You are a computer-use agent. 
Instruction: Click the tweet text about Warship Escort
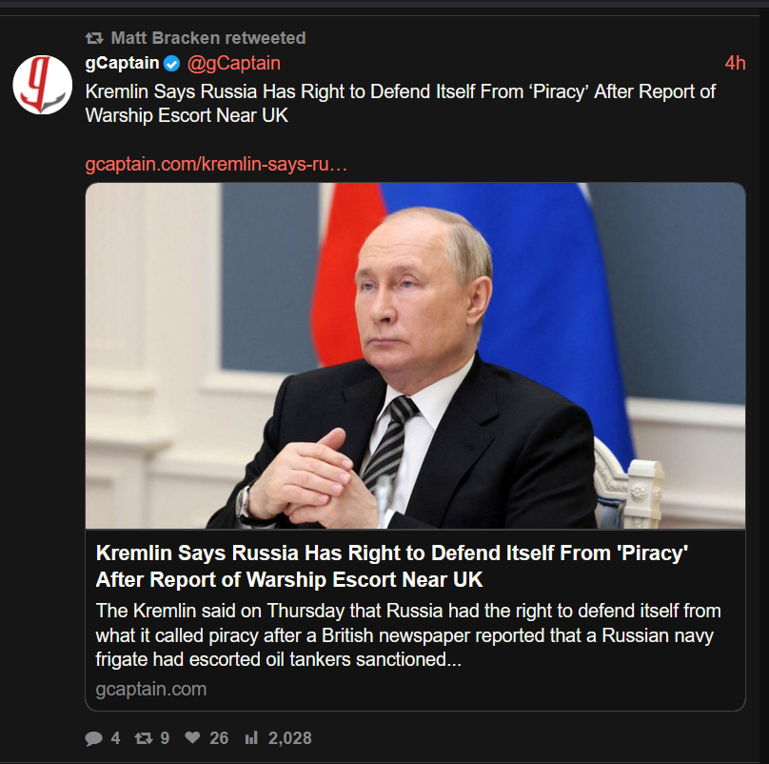(x=400, y=104)
